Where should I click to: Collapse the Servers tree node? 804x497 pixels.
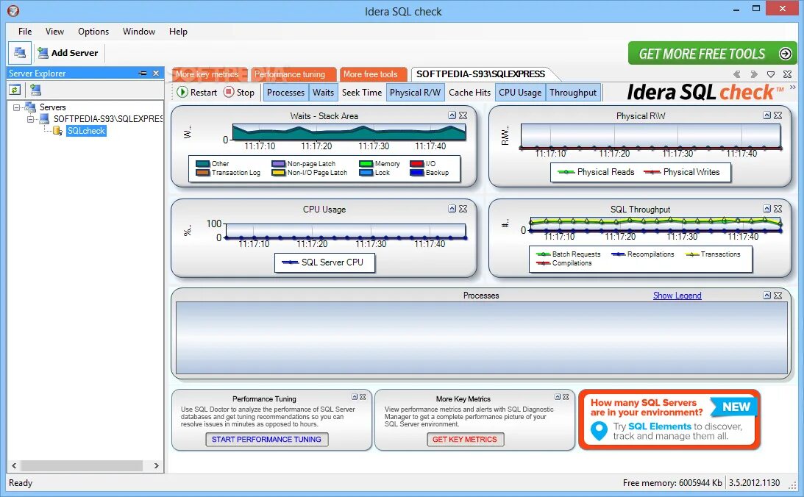coord(16,107)
